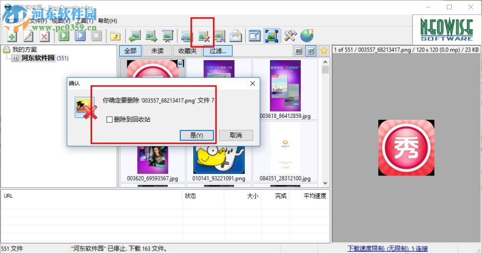The height and width of the screenshot is (254, 482).
Task: Click the view image magnifier icon
Action: coord(219,36)
